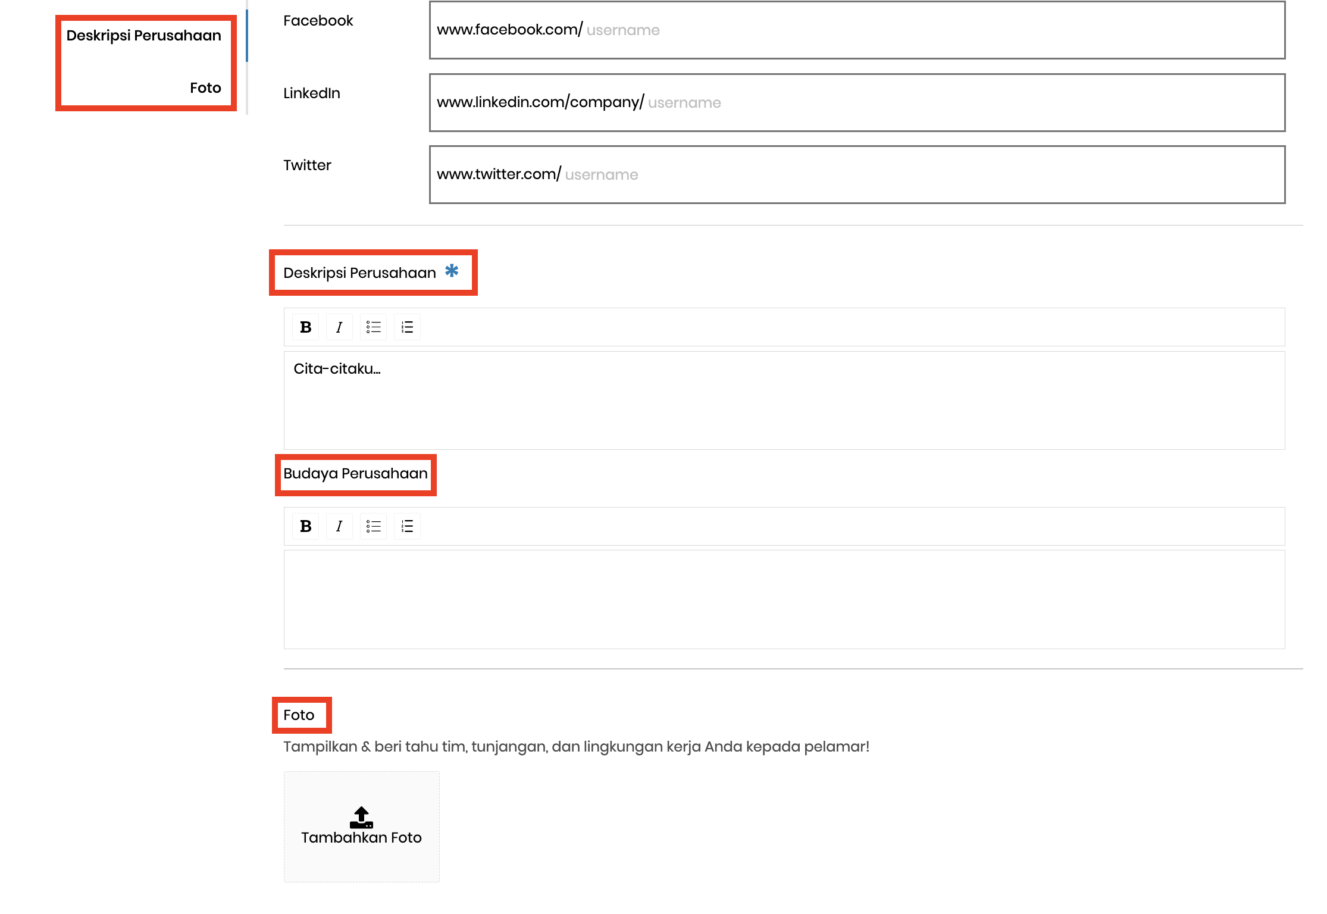The image size is (1327, 914).
Task: Insert bulleted list in Deskripsi Perusahaan editor
Action: [x=373, y=327]
